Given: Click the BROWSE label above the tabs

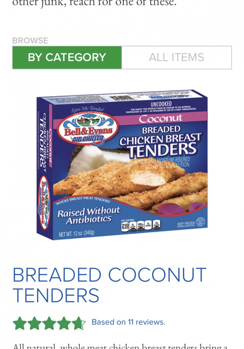Looking at the screenshot, I should click(x=30, y=41).
